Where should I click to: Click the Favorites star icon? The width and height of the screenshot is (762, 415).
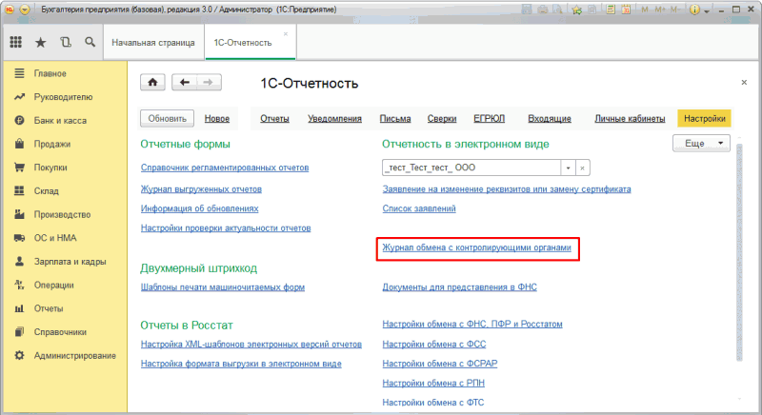click(41, 43)
